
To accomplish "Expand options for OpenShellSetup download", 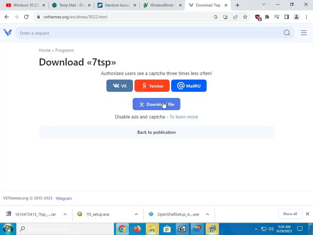I will pos(208,214).
